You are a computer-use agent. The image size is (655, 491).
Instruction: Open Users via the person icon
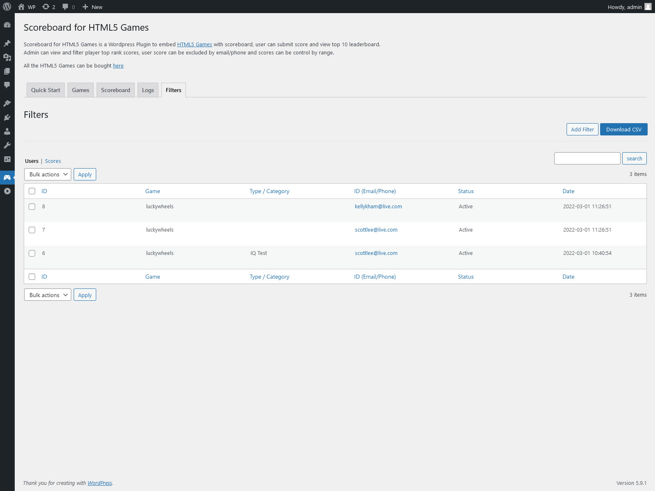(x=7, y=131)
